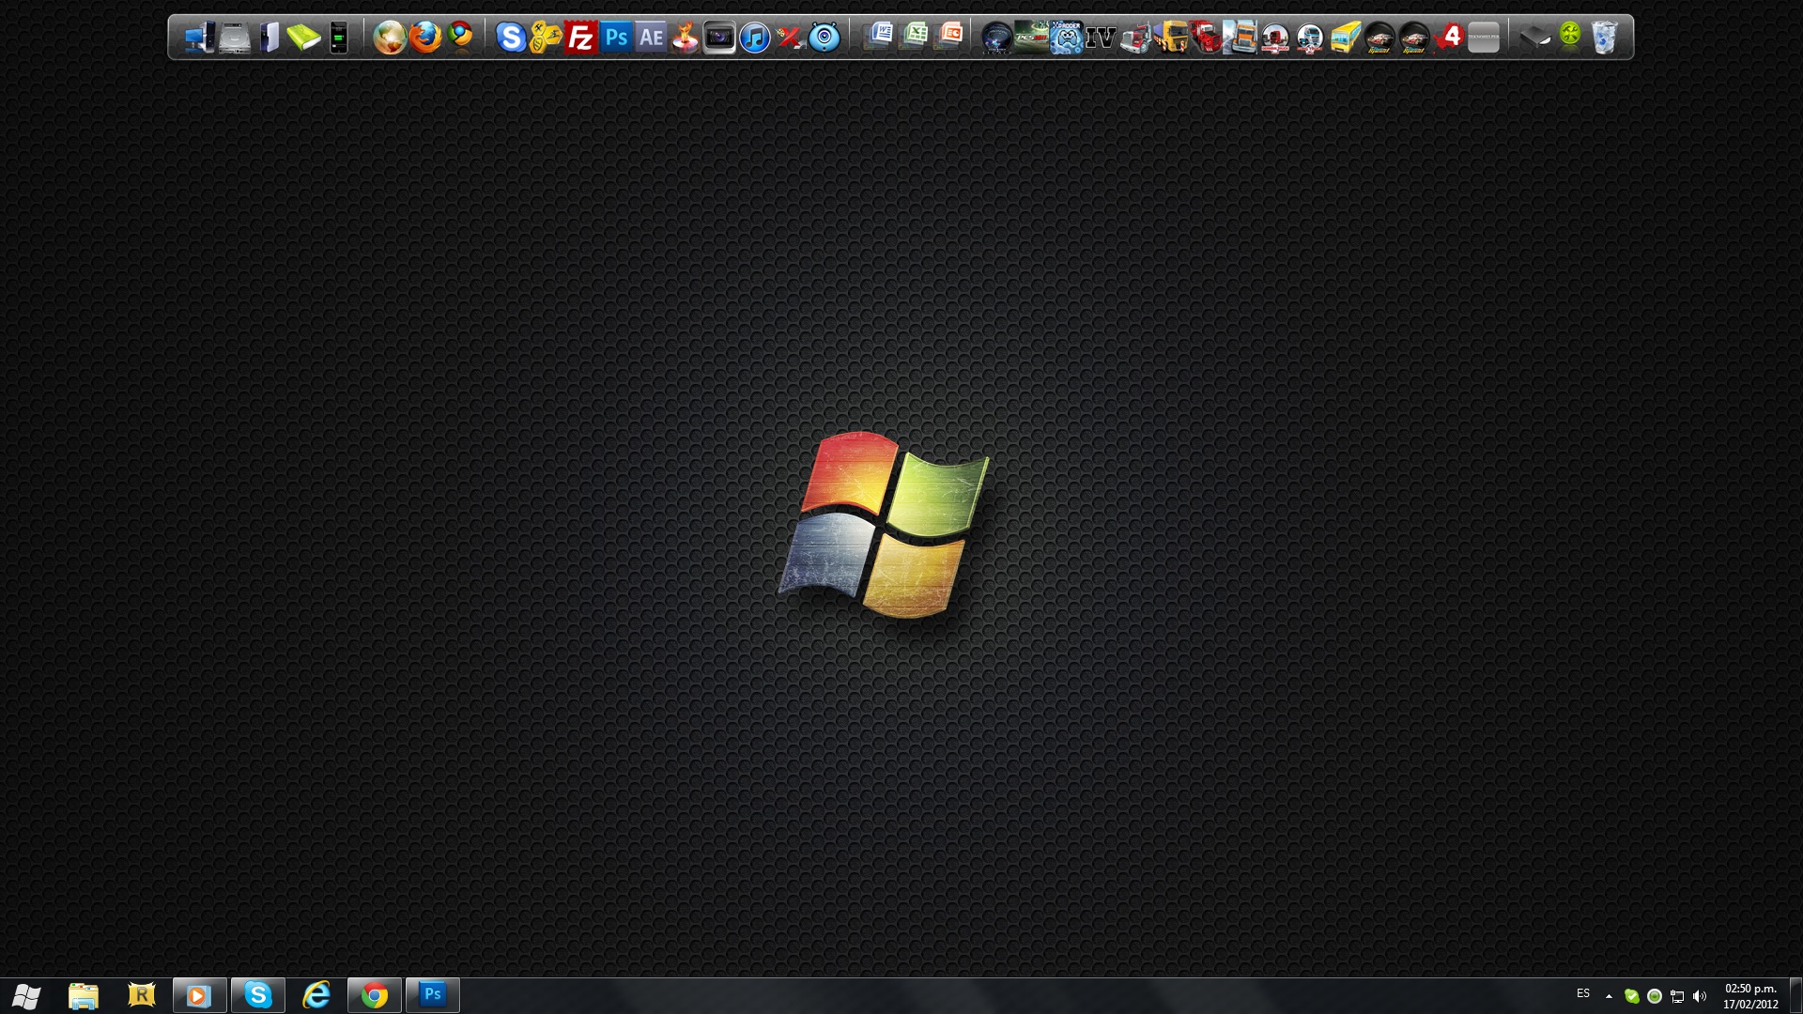Open GTA IV game shortcut
Image resolution: width=1803 pixels, height=1014 pixels.
click(x=1101, y=38)
